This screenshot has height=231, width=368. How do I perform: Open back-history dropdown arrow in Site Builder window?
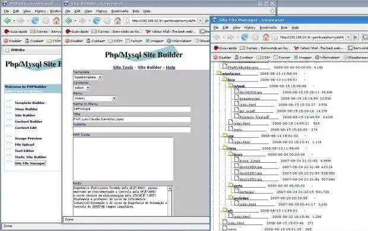click(75, 21)
